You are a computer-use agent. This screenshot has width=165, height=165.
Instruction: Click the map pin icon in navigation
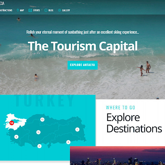(18, 10)
